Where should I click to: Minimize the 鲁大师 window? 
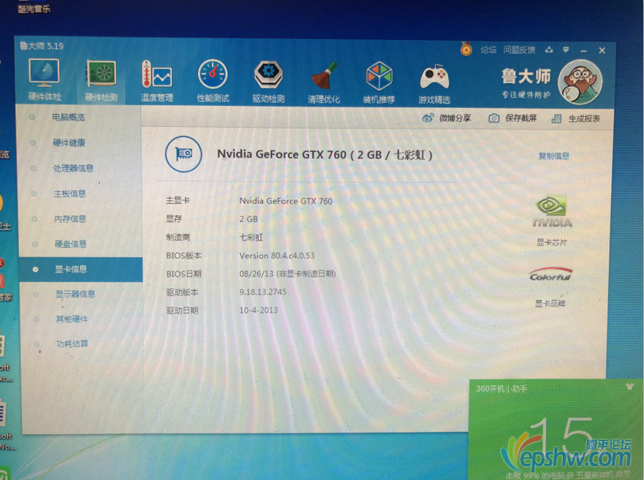[x=583, y=51]
